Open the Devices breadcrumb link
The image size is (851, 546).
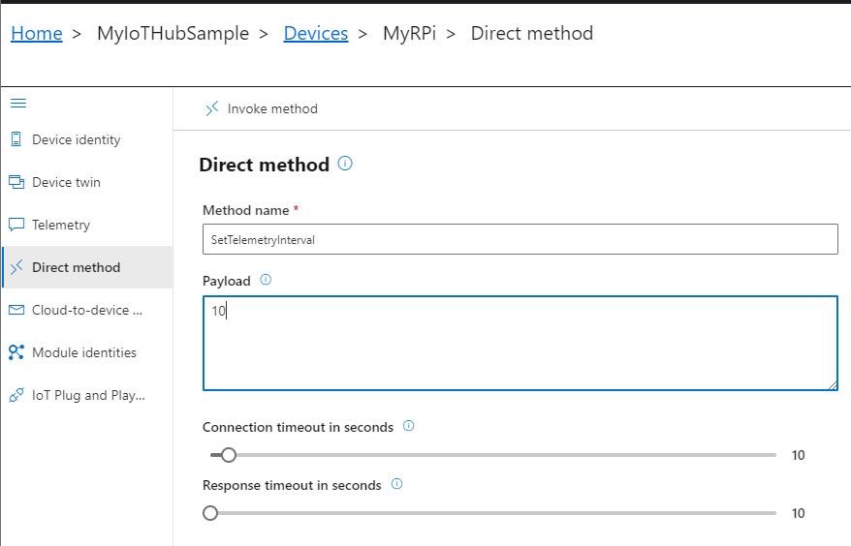pos(315,33)
